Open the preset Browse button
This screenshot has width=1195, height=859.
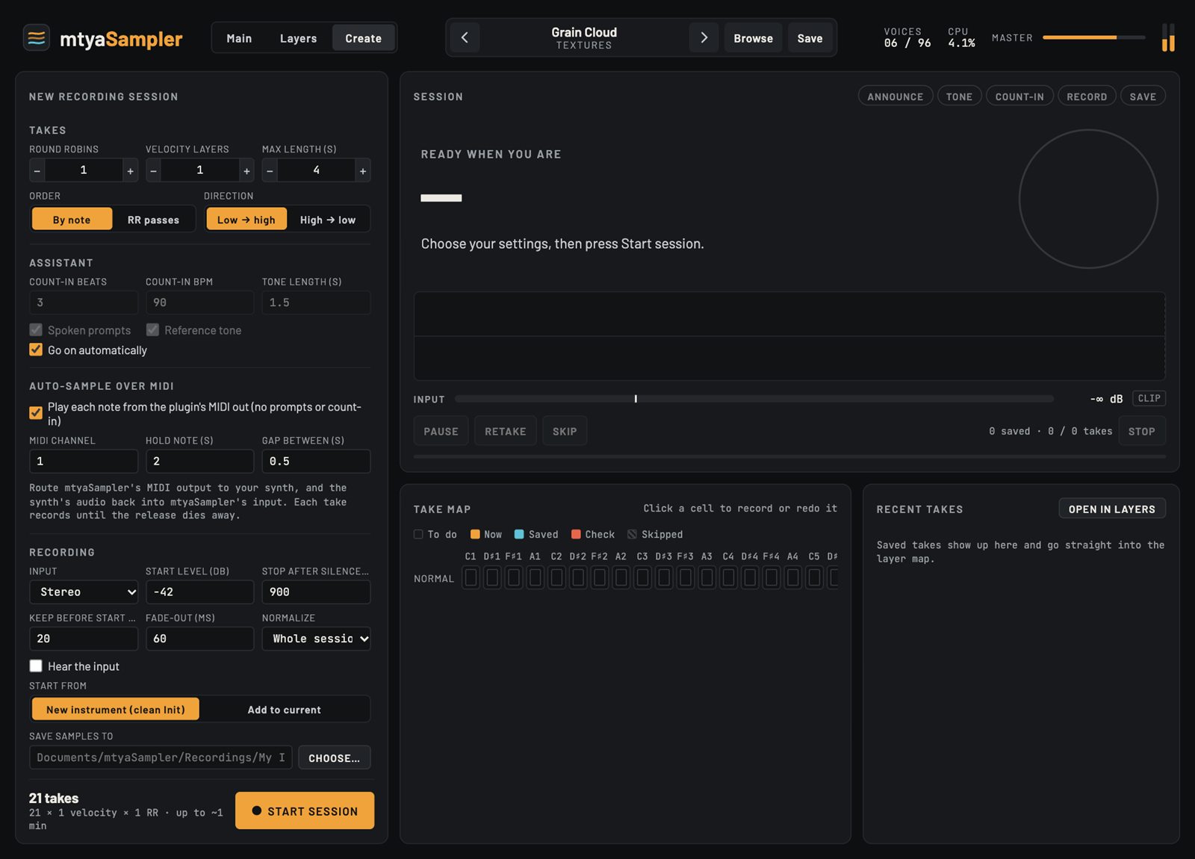click(753, 38)
